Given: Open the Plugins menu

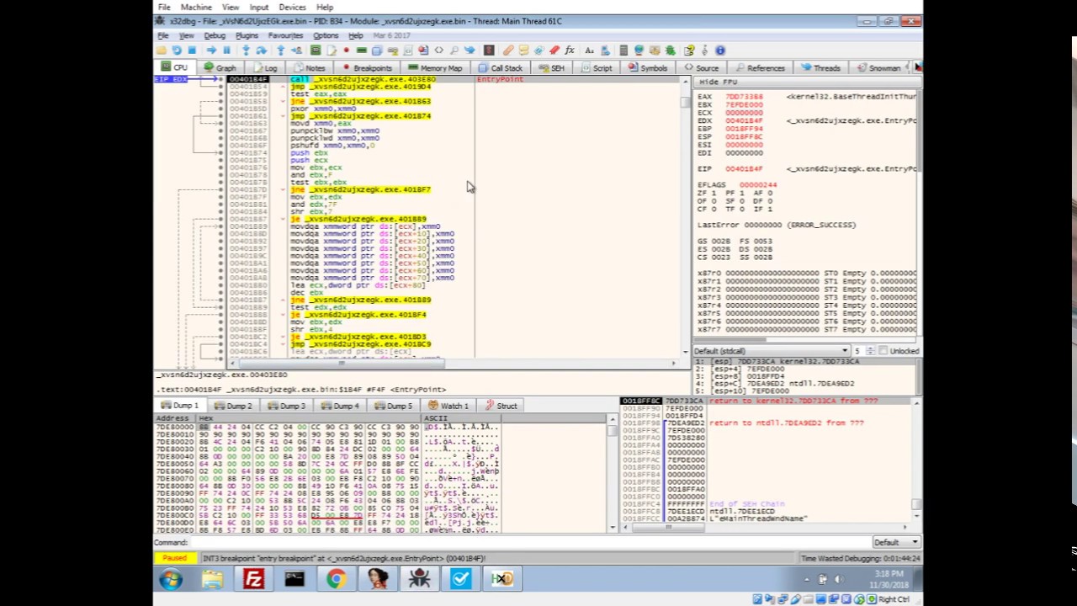Looking at the screenshot, I should [x=247, y=36].
